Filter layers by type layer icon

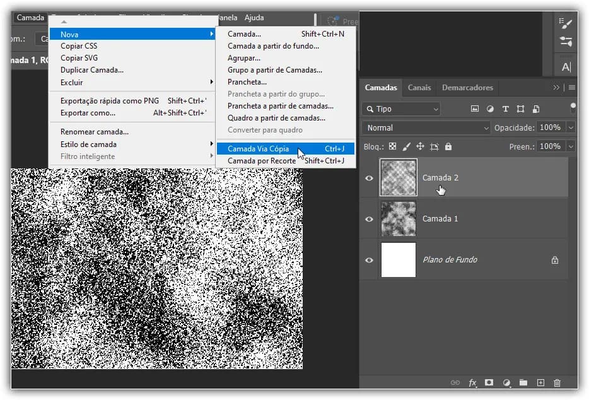pos(505,109)
